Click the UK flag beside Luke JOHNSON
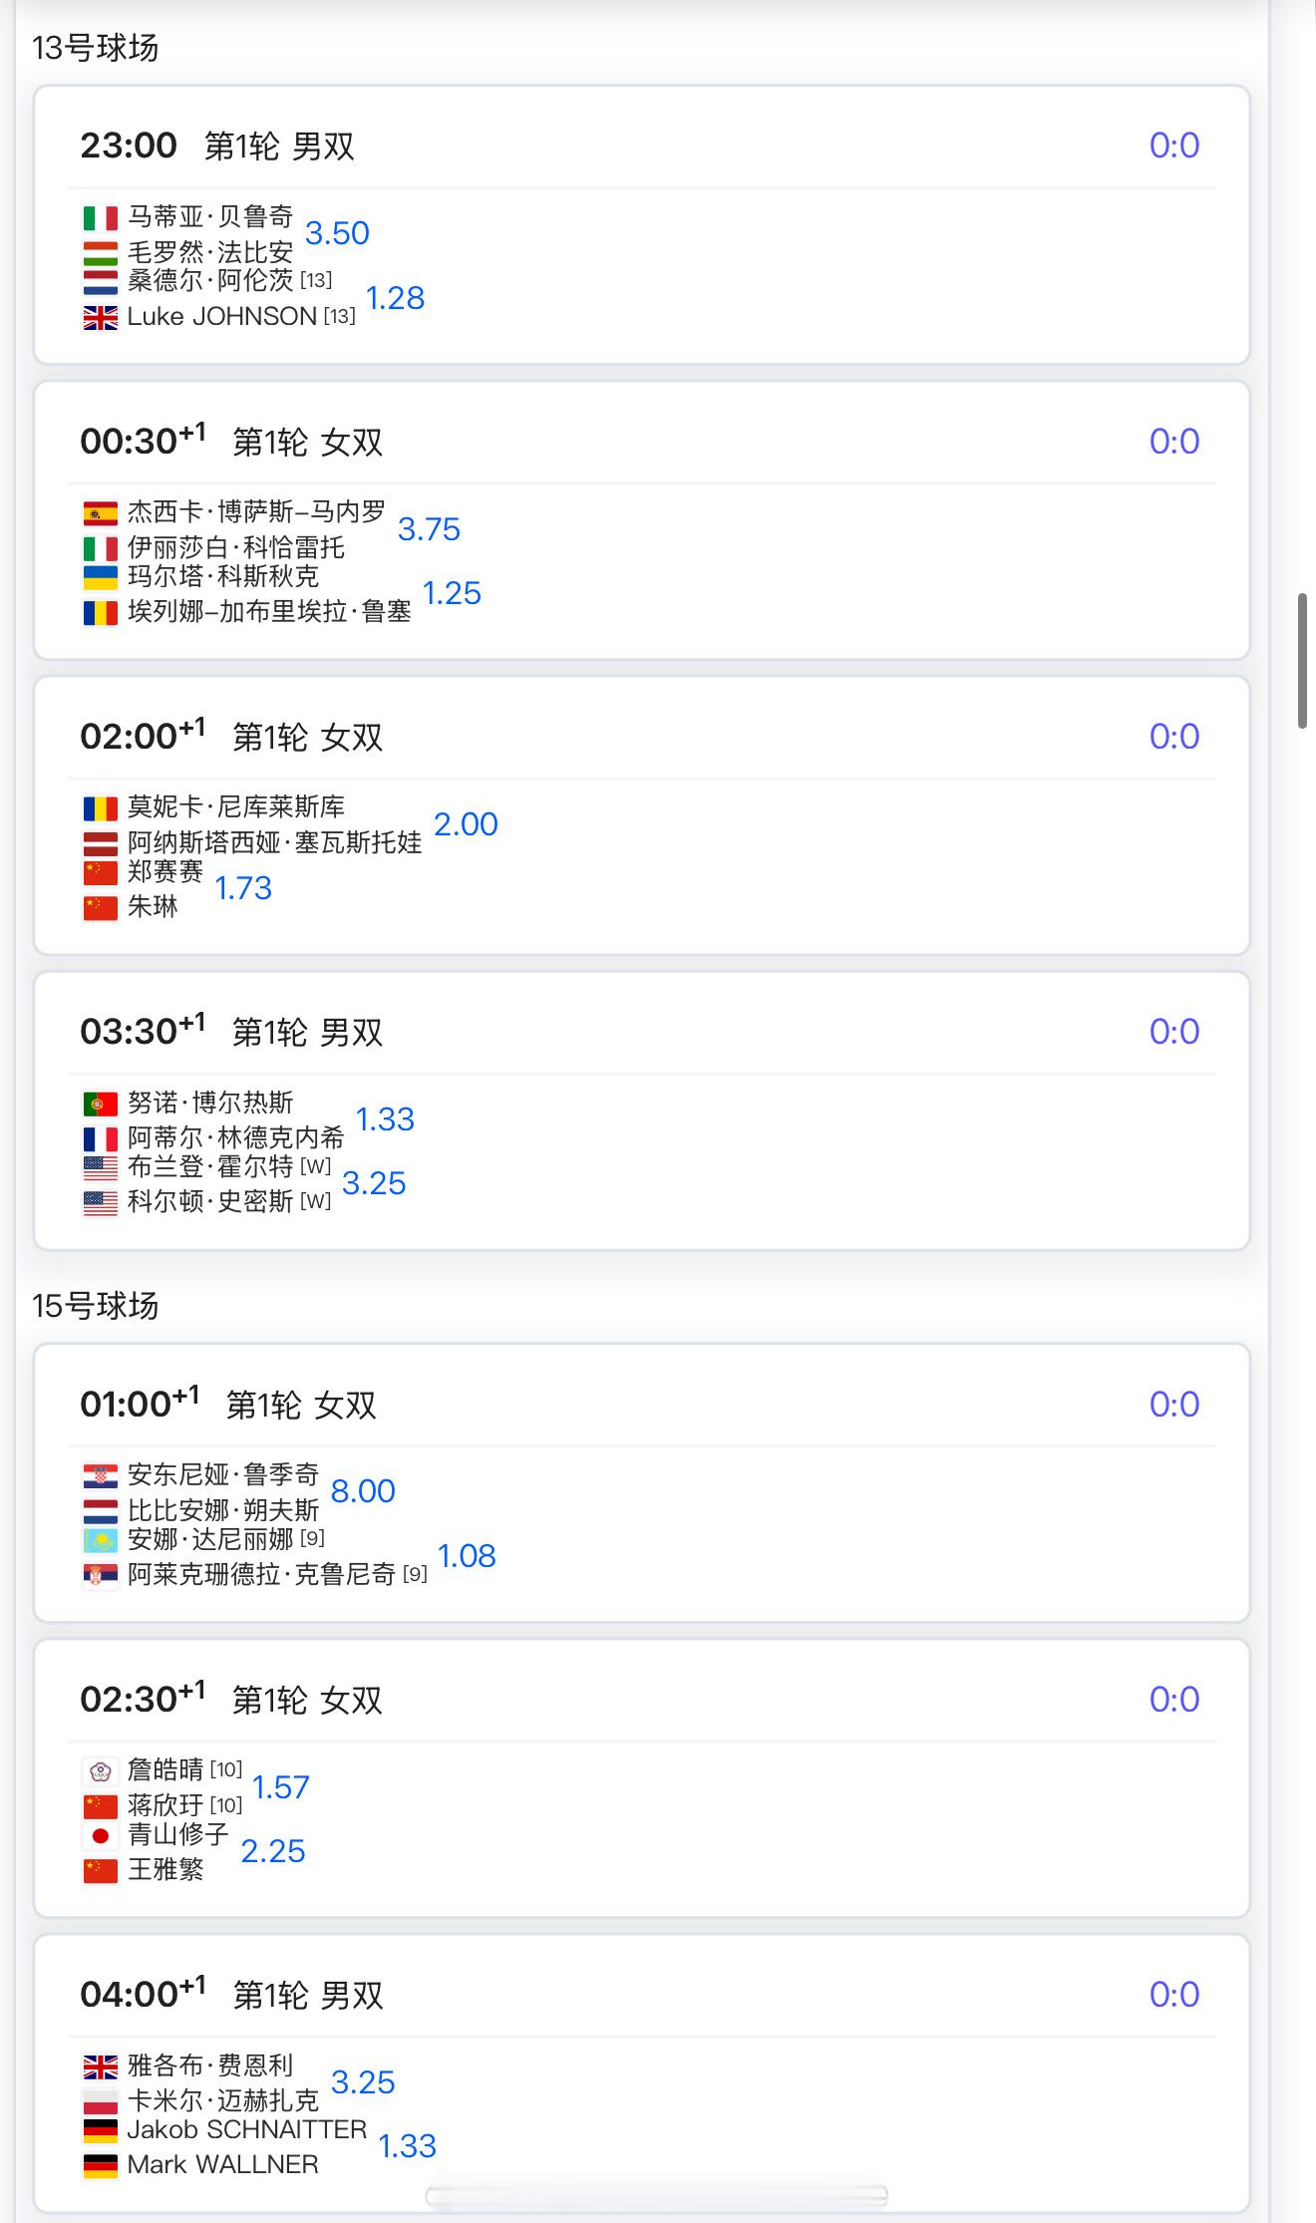The width and height of the screenshot is (1316, 2223). click(100, 317)
